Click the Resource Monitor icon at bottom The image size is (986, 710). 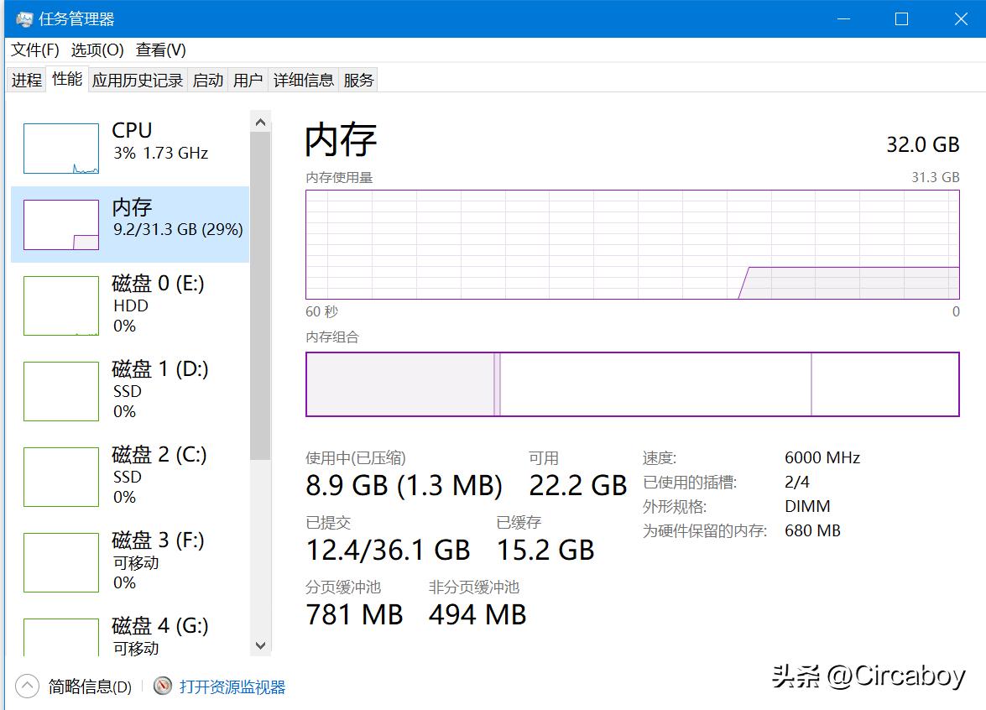(x=162, y=686)
